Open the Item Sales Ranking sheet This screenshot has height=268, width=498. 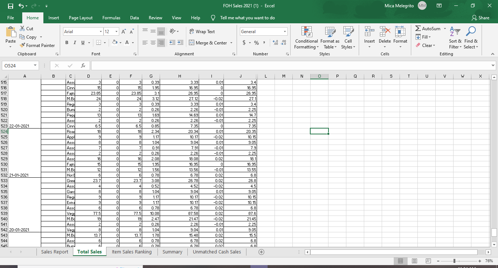tap(132, 252)
